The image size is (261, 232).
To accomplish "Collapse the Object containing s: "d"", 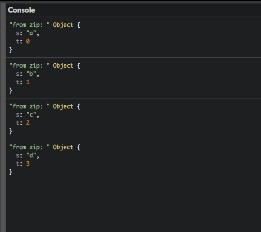I will (63, 147).
